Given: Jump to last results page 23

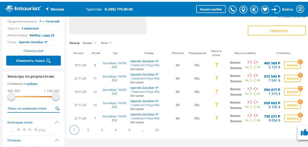Looking at the screenshot, I should pyautogui.click(x=157, y=130).
